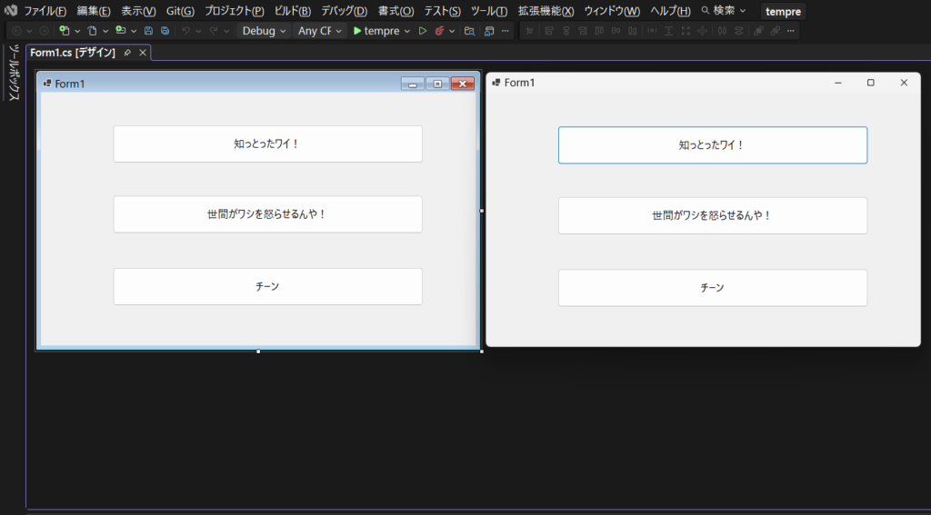Close the Form1.cs designer tab
The width and height of the screenshot is (931, 515).
[143, 53]
